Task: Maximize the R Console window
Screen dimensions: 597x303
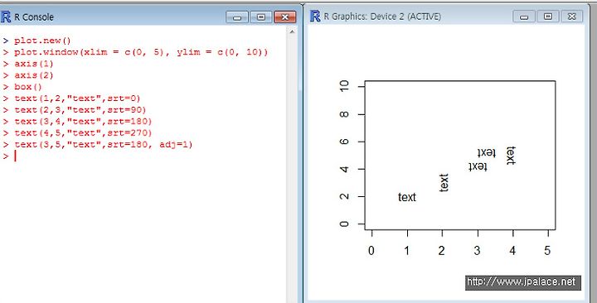Action: 261,17
